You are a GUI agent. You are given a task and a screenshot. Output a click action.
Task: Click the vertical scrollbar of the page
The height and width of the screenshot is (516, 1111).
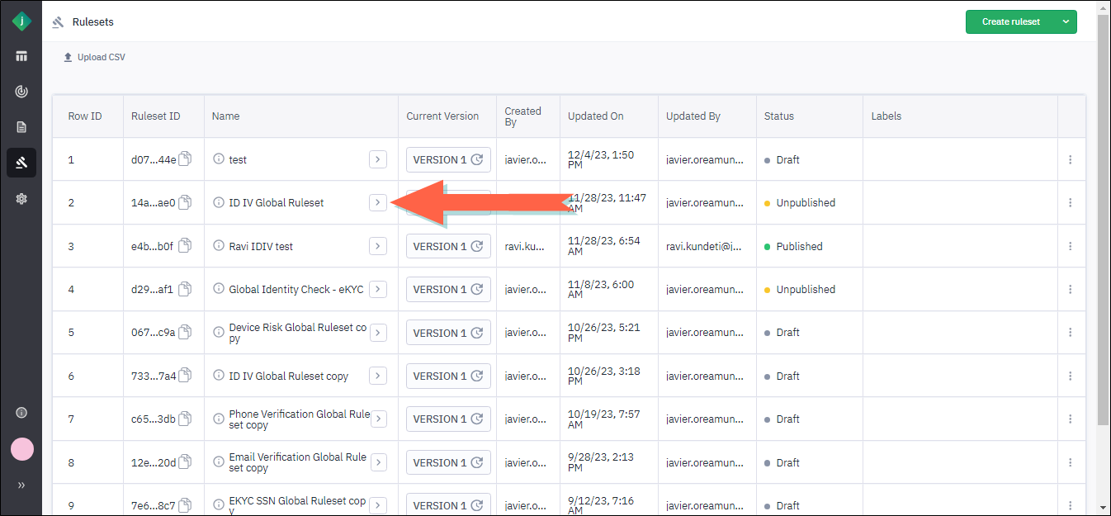(x=1103, y=248)
